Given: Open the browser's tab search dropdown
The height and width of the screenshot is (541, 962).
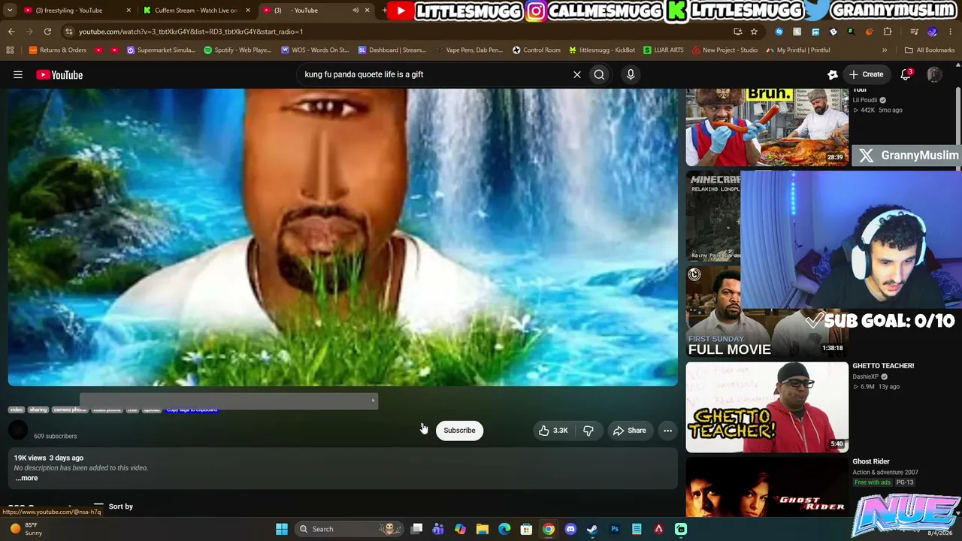Looking at the screenshot, I should [10, 10].
